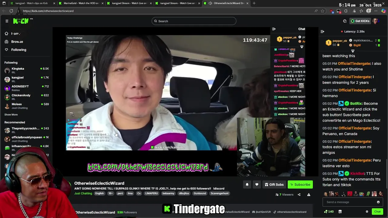Click green Subscribe button
Viewport: 388px width, 218px height.
coord(300,184)
